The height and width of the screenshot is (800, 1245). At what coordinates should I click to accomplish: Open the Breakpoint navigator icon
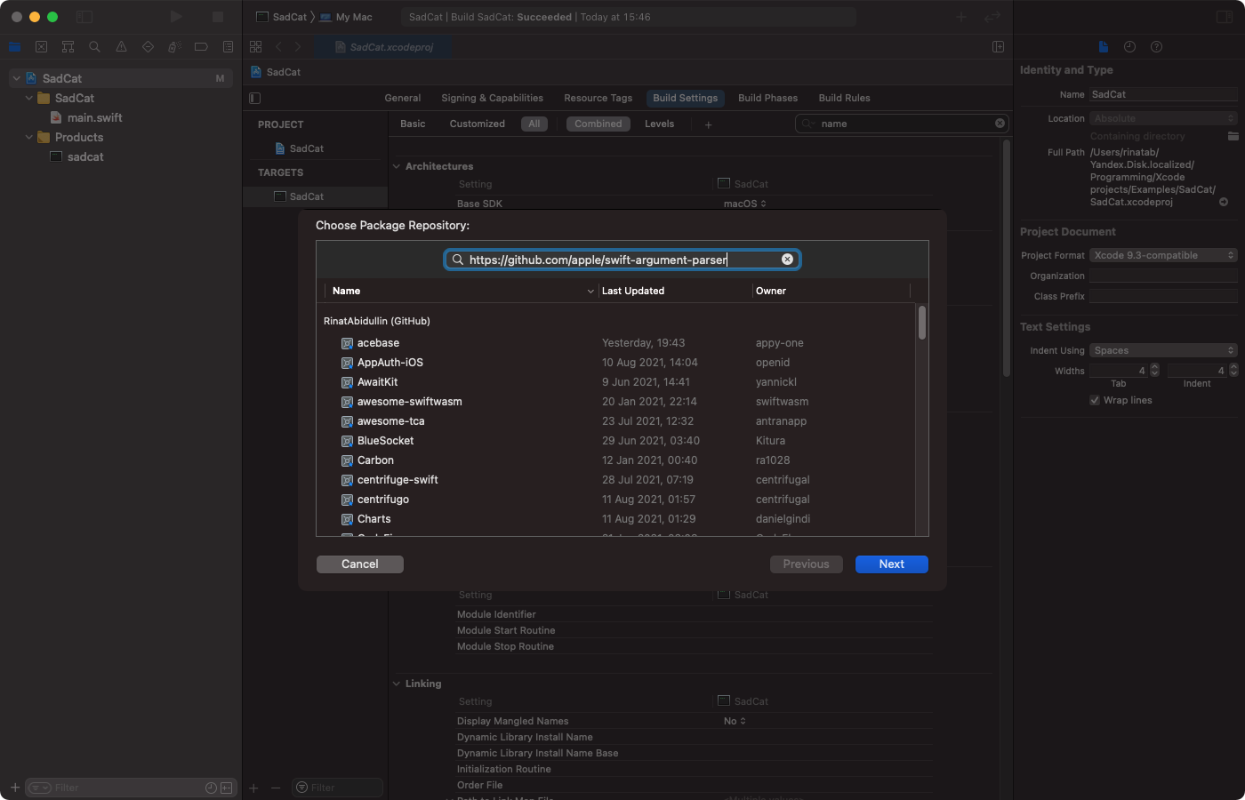[x=201, y=47]
